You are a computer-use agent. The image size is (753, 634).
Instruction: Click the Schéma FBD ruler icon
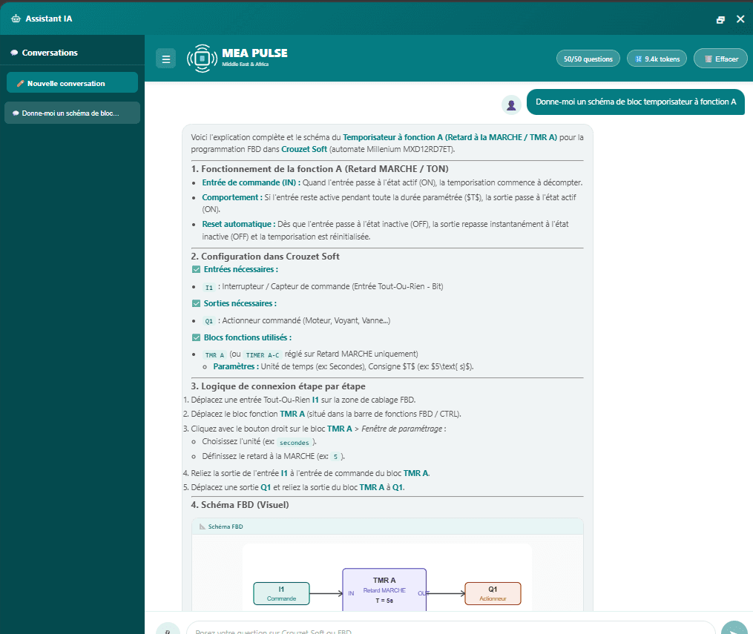tap(203, 526)
